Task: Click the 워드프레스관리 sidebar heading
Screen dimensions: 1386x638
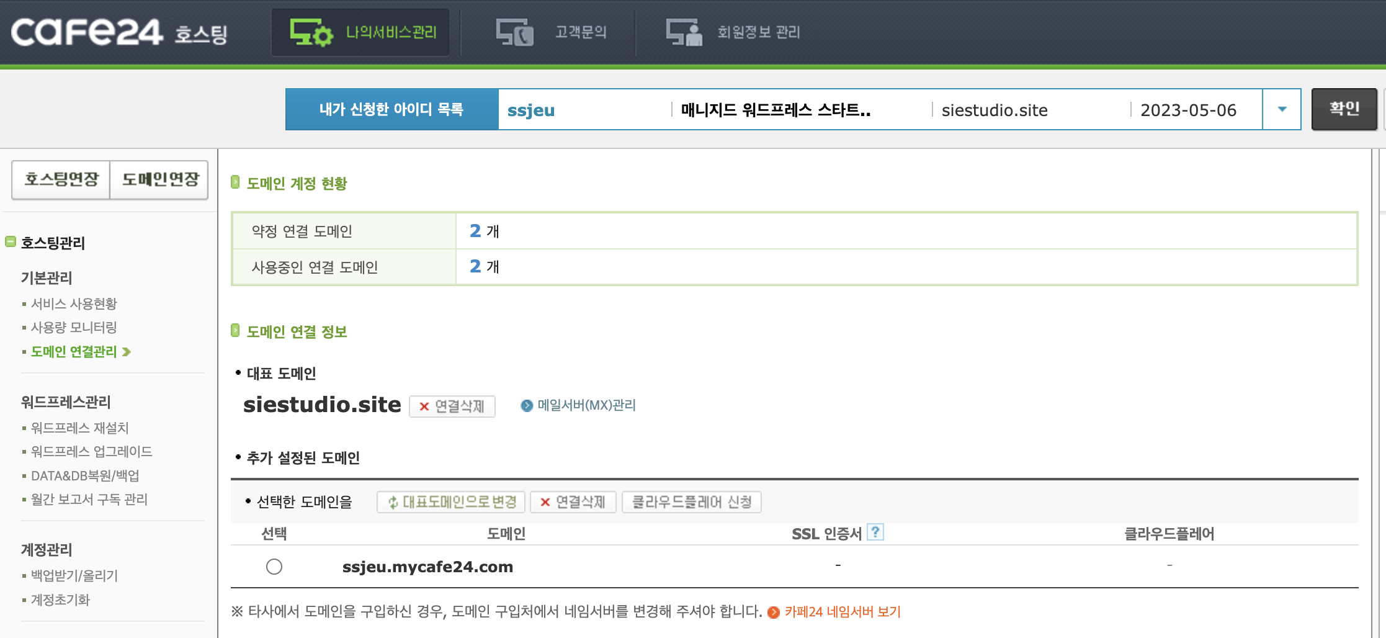Action: 66,402
